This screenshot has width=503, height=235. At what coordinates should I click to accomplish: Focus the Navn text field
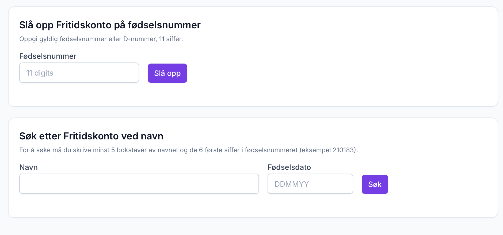pos(139,184)
